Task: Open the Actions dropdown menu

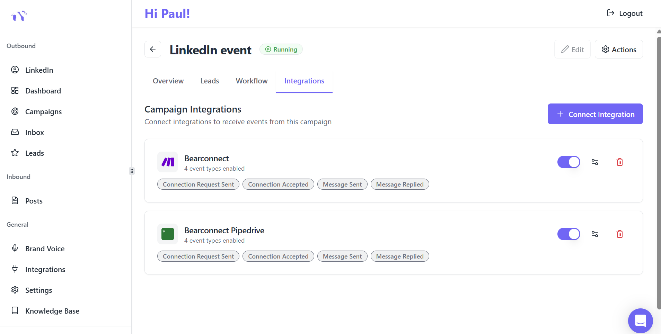Action: point(619,49)
